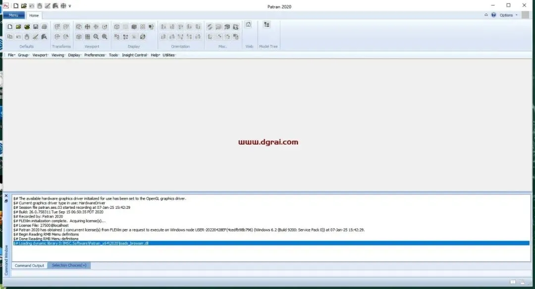Click the 'Build: 26.0.758311' line
The image size is (535, 289).
click(x=58, y=212)
